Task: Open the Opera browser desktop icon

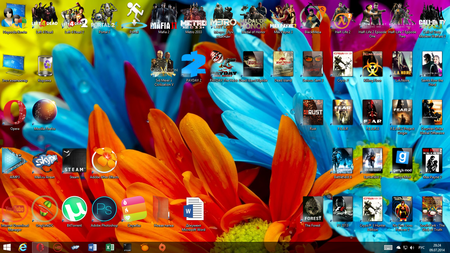Action: click(x=15, y=112)
